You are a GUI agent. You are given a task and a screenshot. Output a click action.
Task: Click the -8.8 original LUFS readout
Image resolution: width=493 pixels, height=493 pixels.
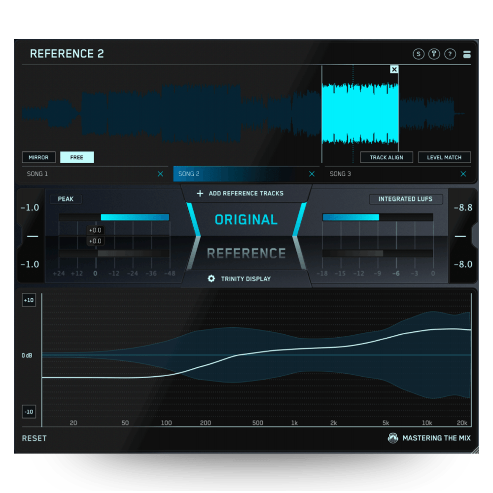click(463, 208)
